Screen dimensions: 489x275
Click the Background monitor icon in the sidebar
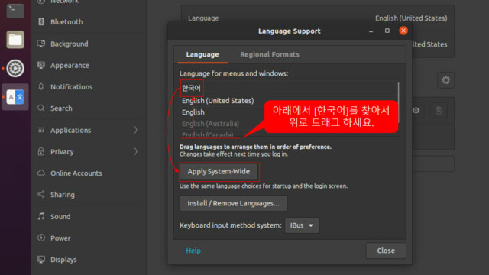pyautogui.click(x=41, y=44)
